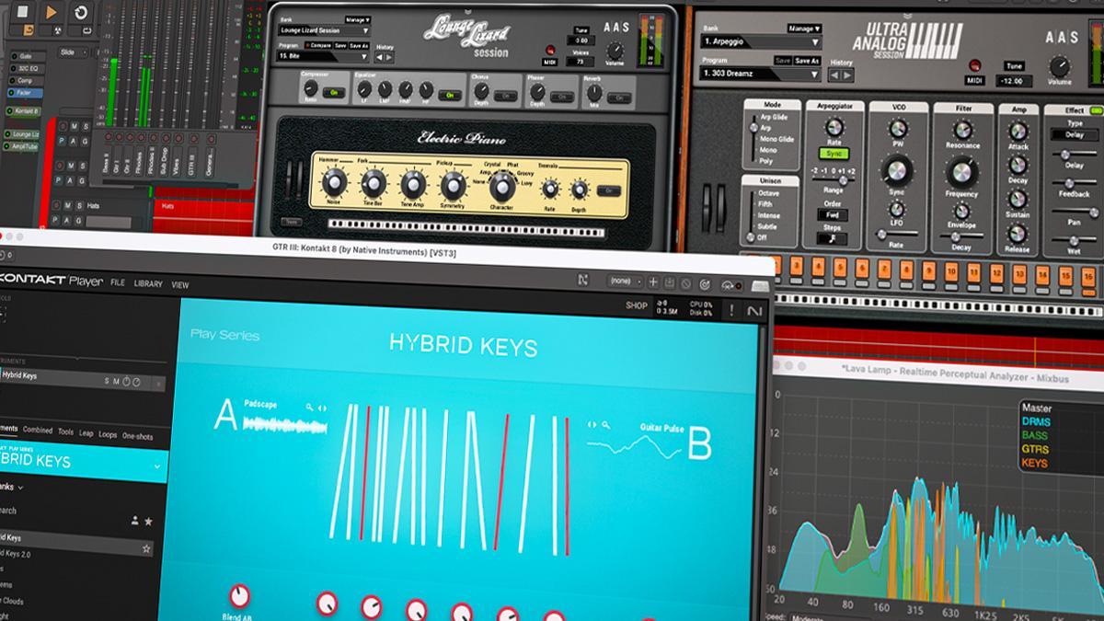This screenshot has height=621, width=1104.
Task: Click the Ultra Analog MIDI indicator light
Action: pos(973,65)
